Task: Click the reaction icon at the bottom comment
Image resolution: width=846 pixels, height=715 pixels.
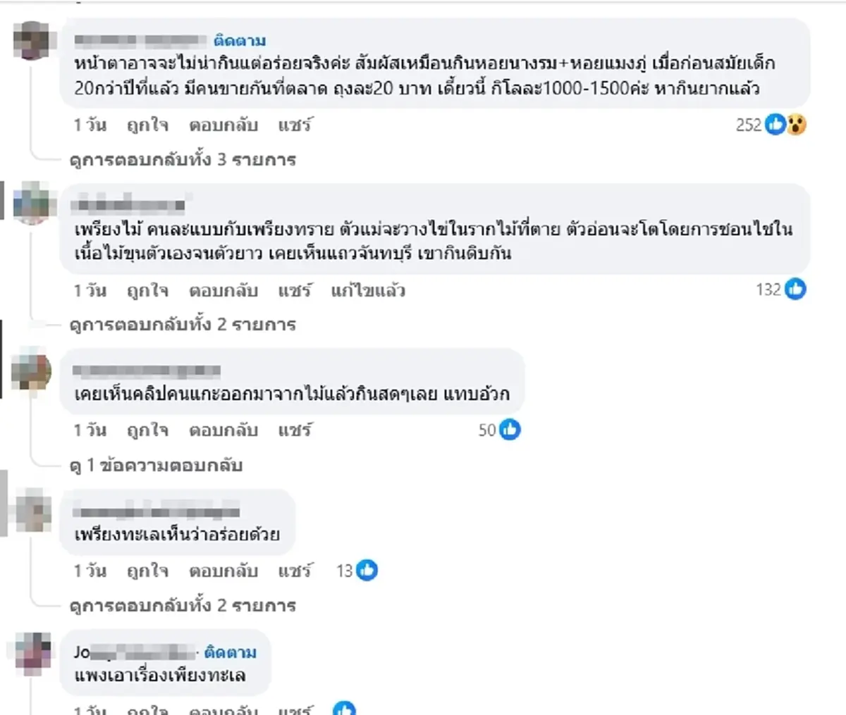Action: [345, 710]
